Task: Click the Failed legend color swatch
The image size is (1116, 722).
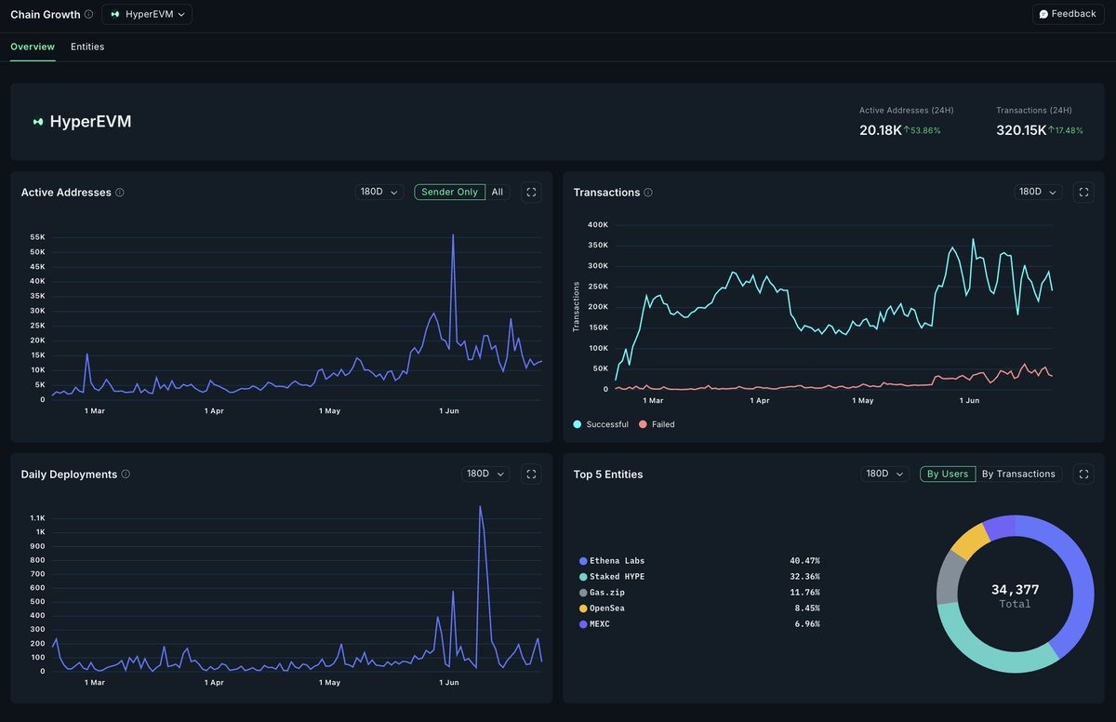Action: point(644,424)
